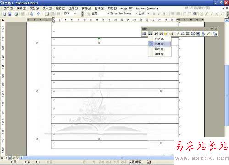The width and height of the screenshot is (229, 165).
Task: Toggle Bold formatting button
Action: (x=153, y=14)
